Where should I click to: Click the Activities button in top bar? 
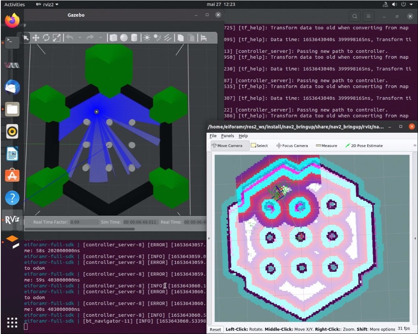pos(14,5)
